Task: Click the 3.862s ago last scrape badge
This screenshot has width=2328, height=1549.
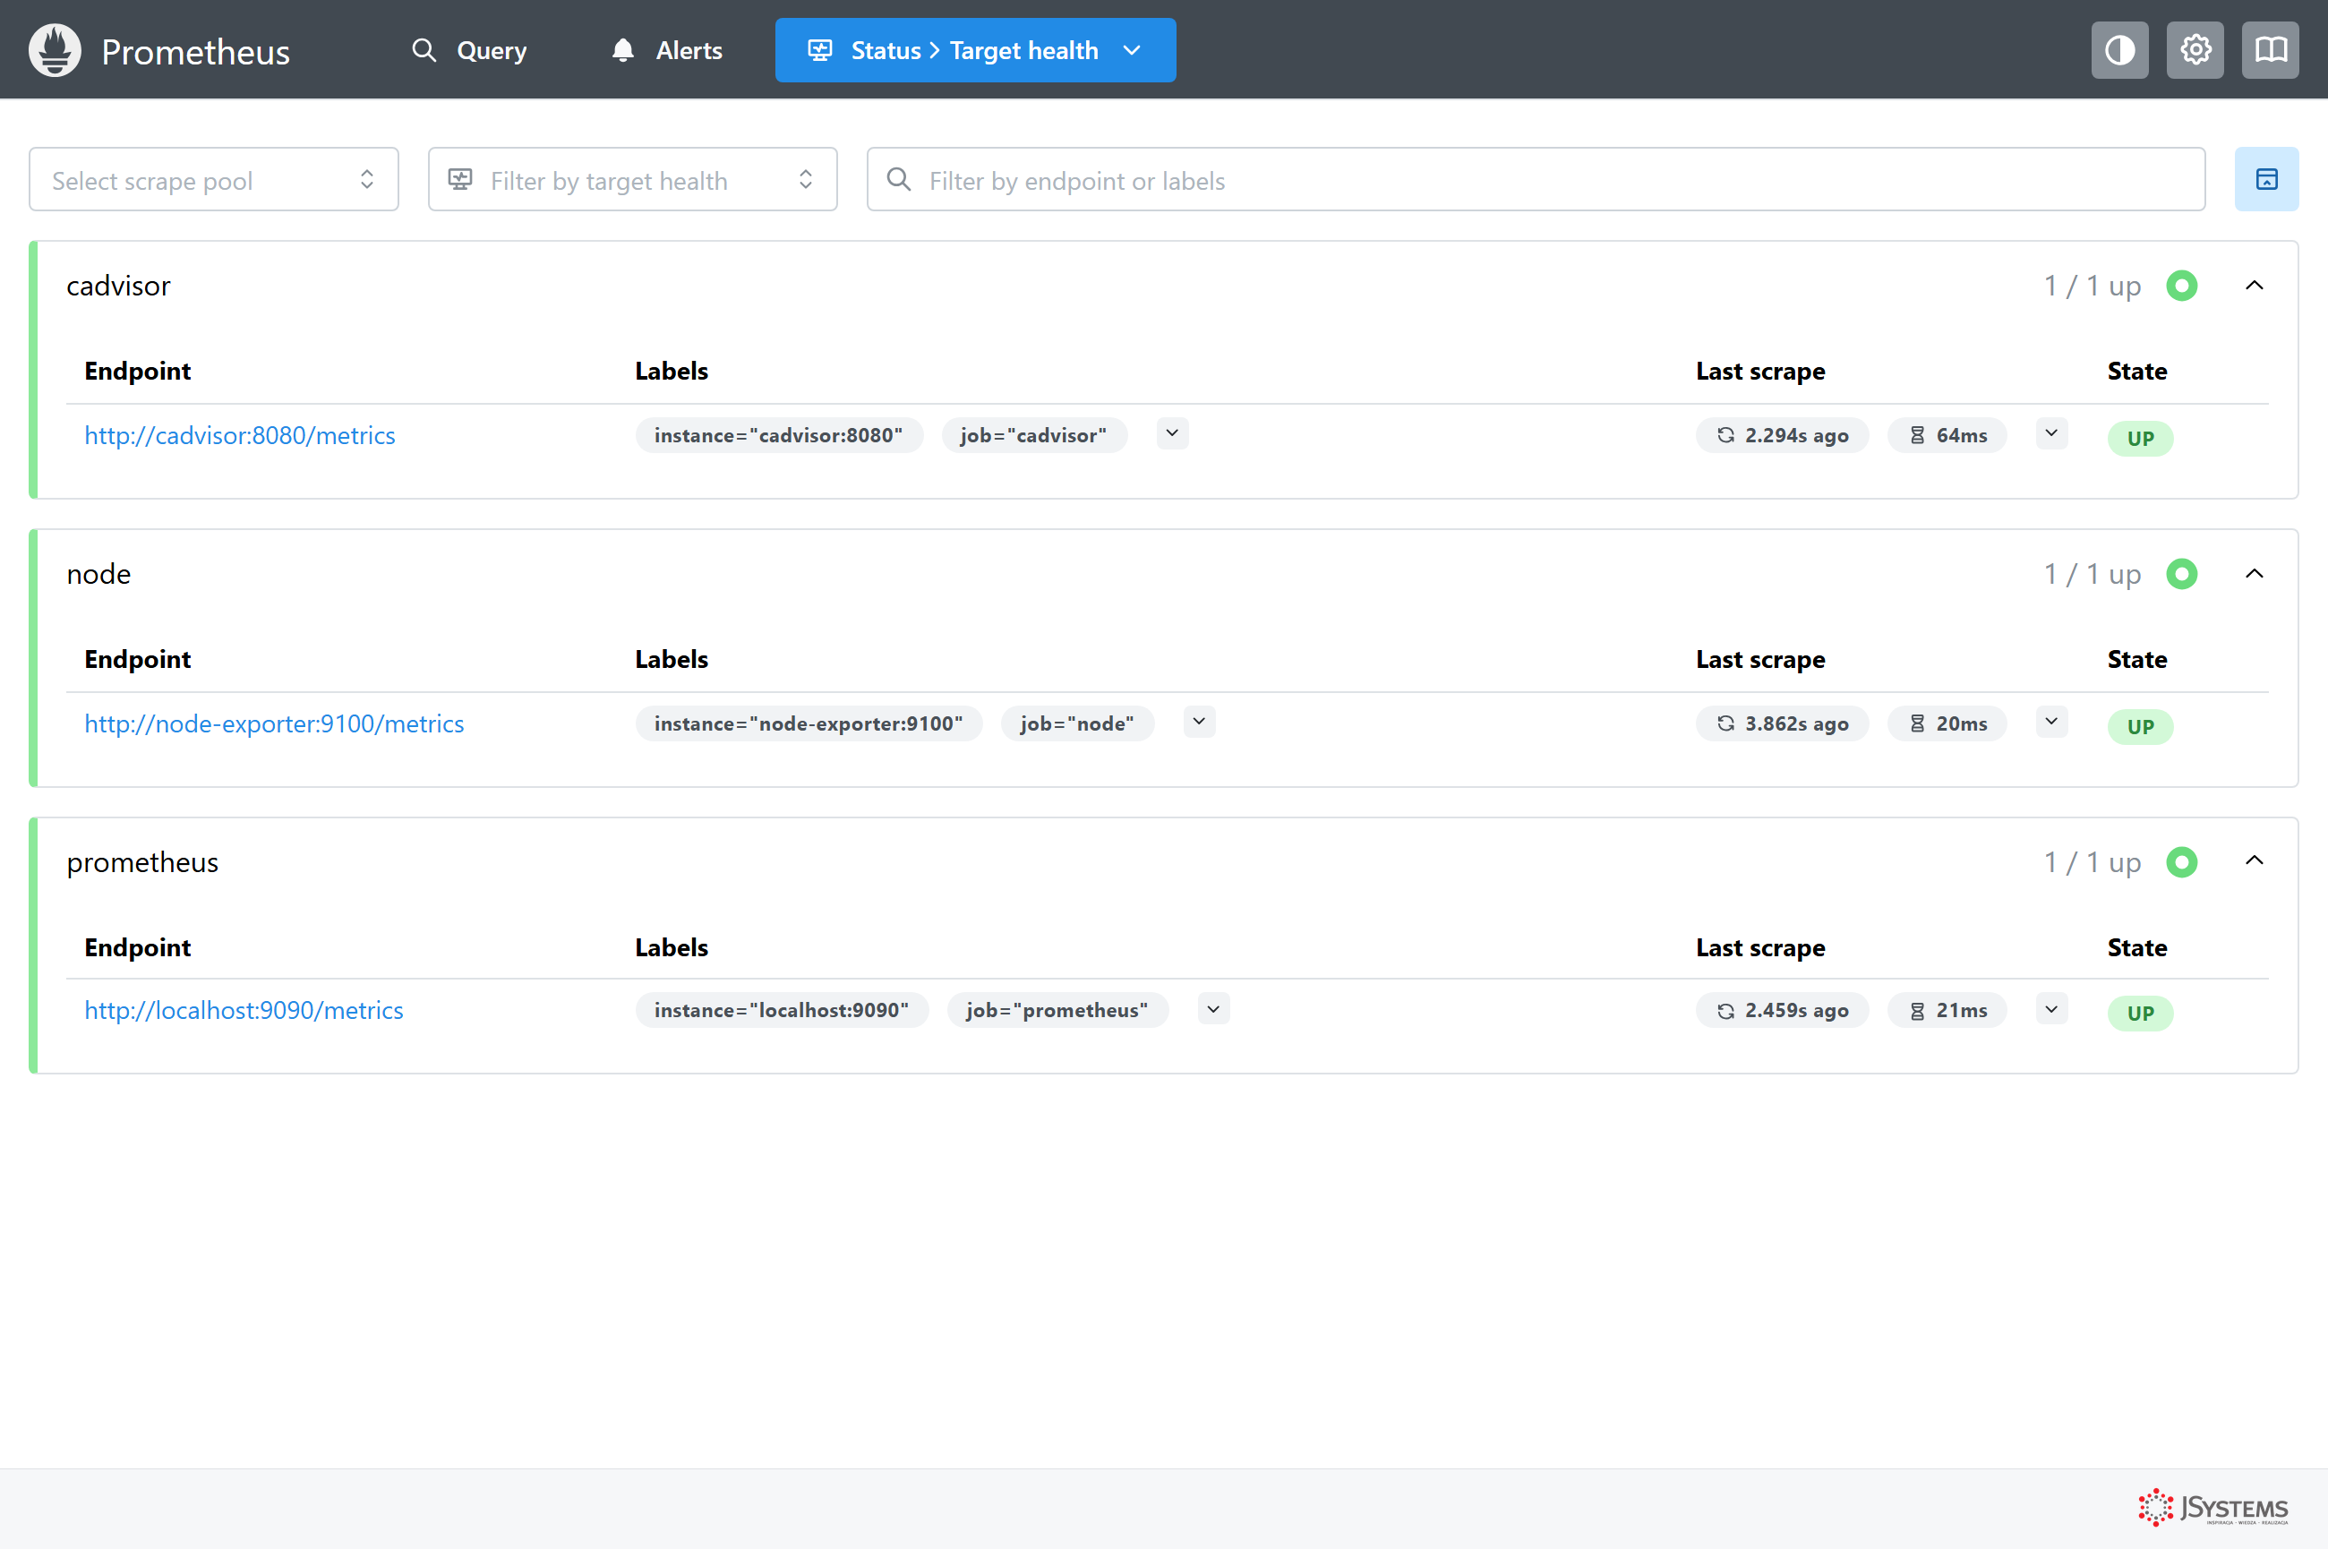Action: click(x=1782, y=724)
